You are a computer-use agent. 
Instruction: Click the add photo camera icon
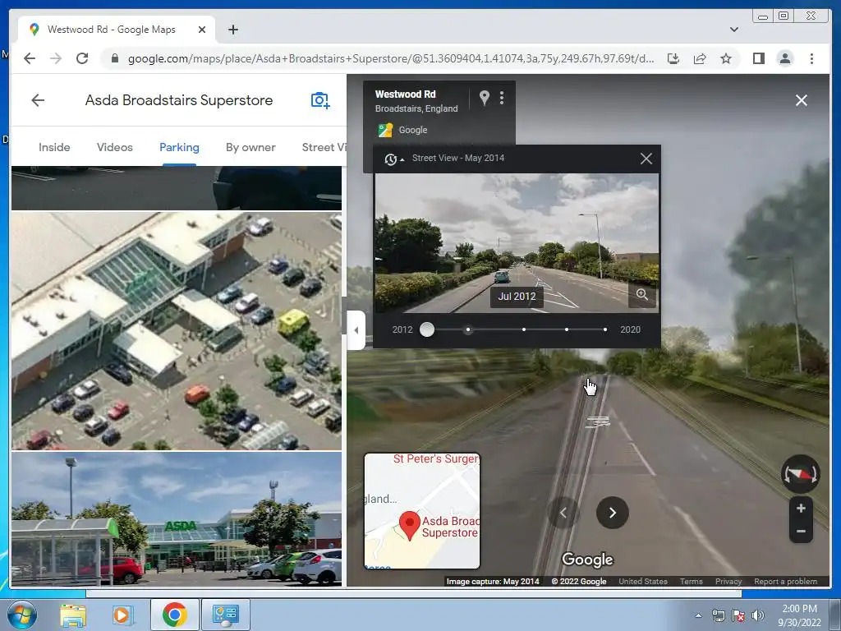click(320, 100)
